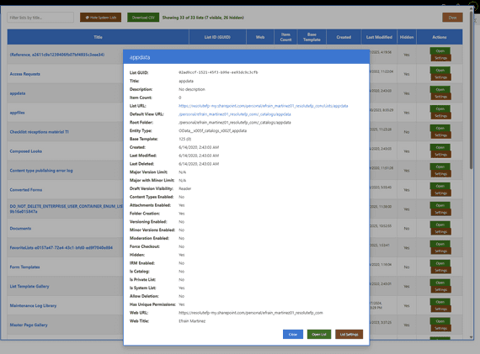The width and height of the screenshot is (480, 354).
Task: Click Settings button in Access Requests row
Action: pos(440,77)
